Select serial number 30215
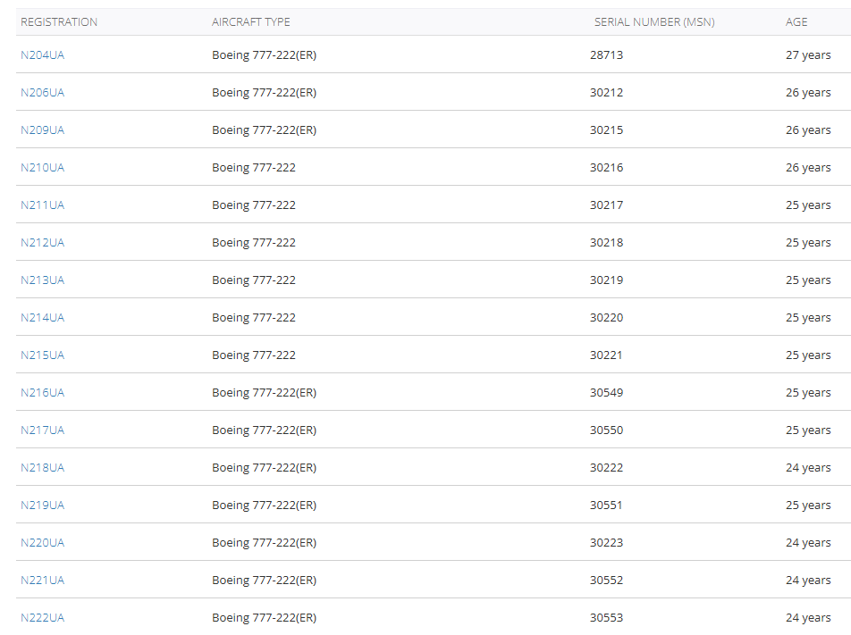This screenshot has height=635, width=851. pos(606,130)
